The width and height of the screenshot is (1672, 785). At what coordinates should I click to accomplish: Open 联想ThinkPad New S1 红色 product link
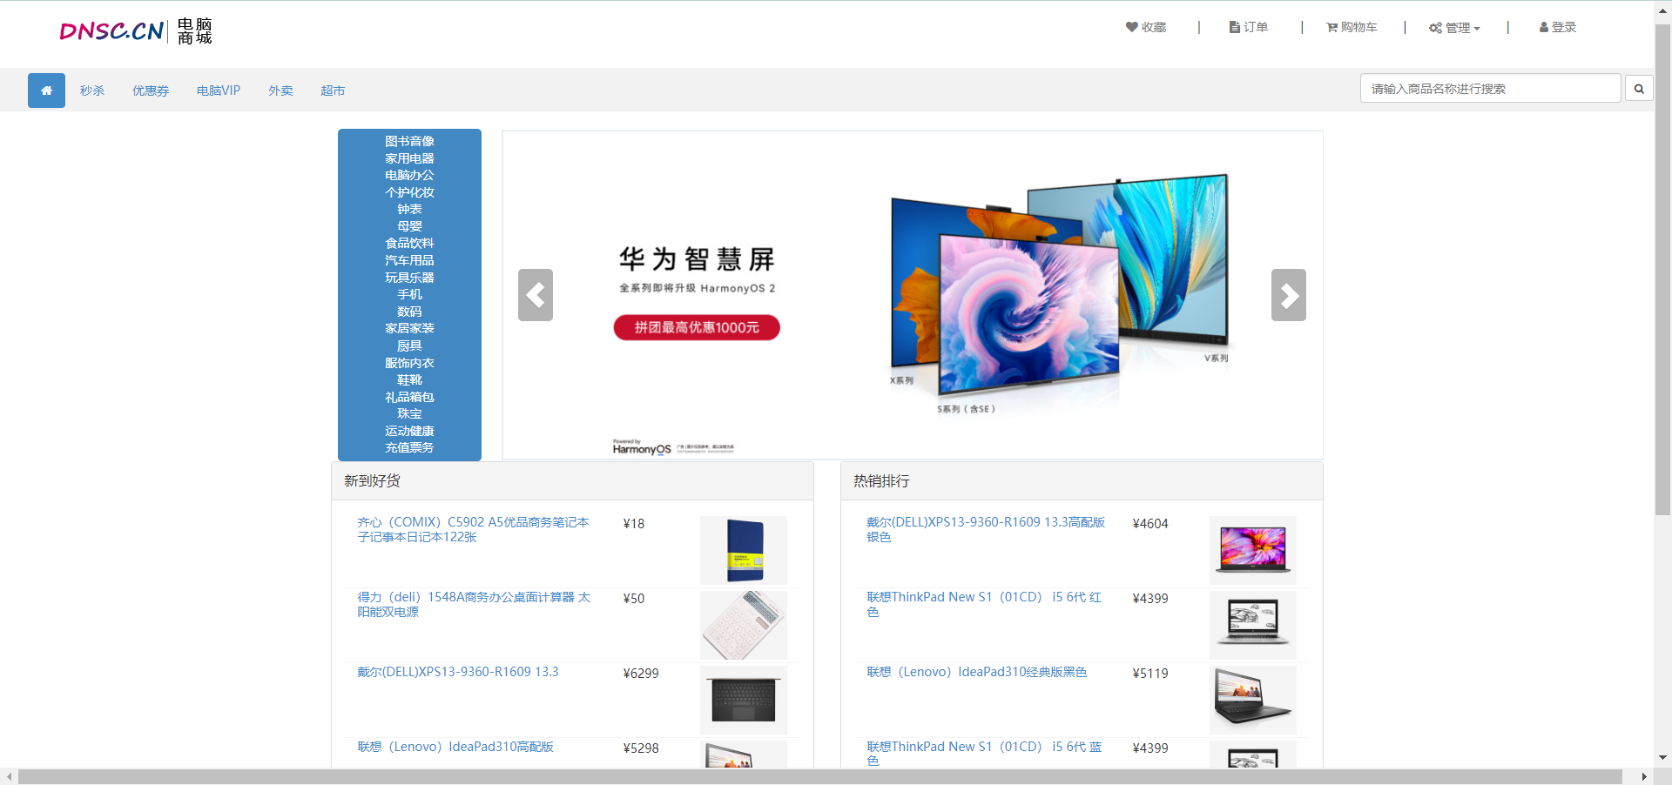tap(984, 605)
